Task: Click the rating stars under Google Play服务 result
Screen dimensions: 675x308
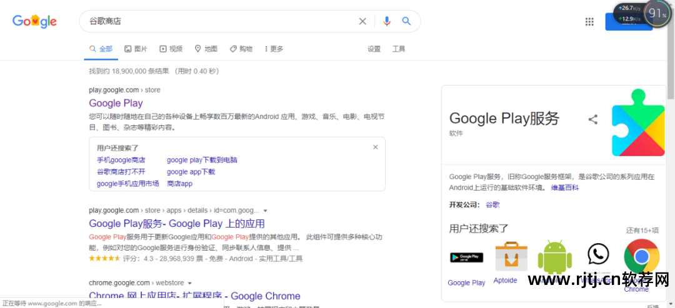Action: click(104, 259)
